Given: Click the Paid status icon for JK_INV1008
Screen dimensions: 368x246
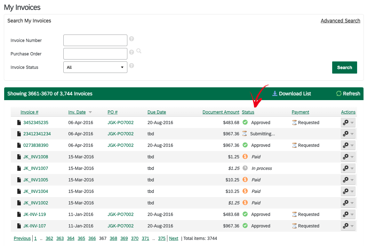Looking at the screenshot, I should 246,157.
